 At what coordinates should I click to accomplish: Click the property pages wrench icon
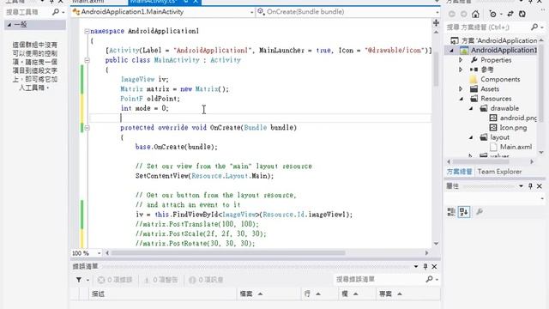click(480, 212)
